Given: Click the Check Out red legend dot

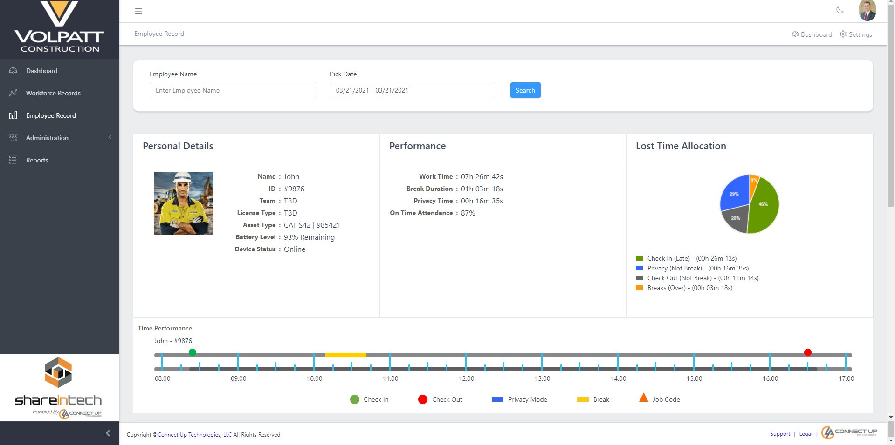Looking at the screenshot, I should click(423, 399).
